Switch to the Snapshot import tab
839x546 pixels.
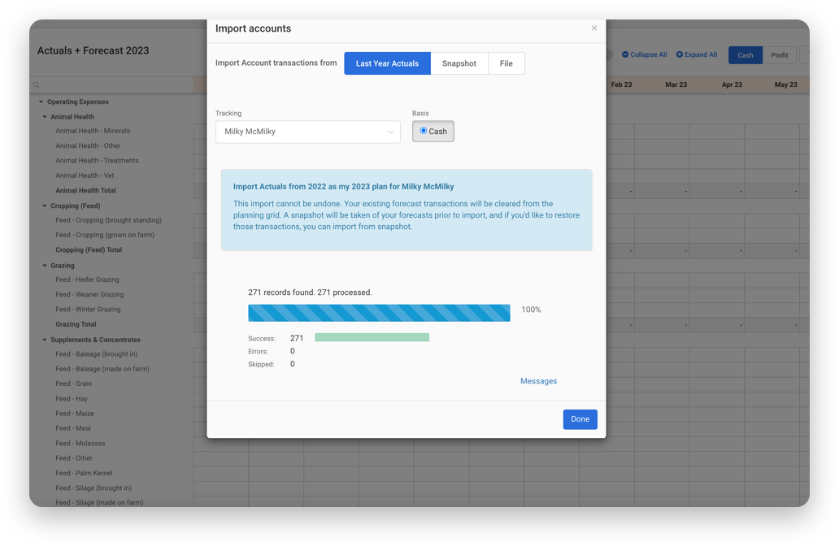point(459,63)
